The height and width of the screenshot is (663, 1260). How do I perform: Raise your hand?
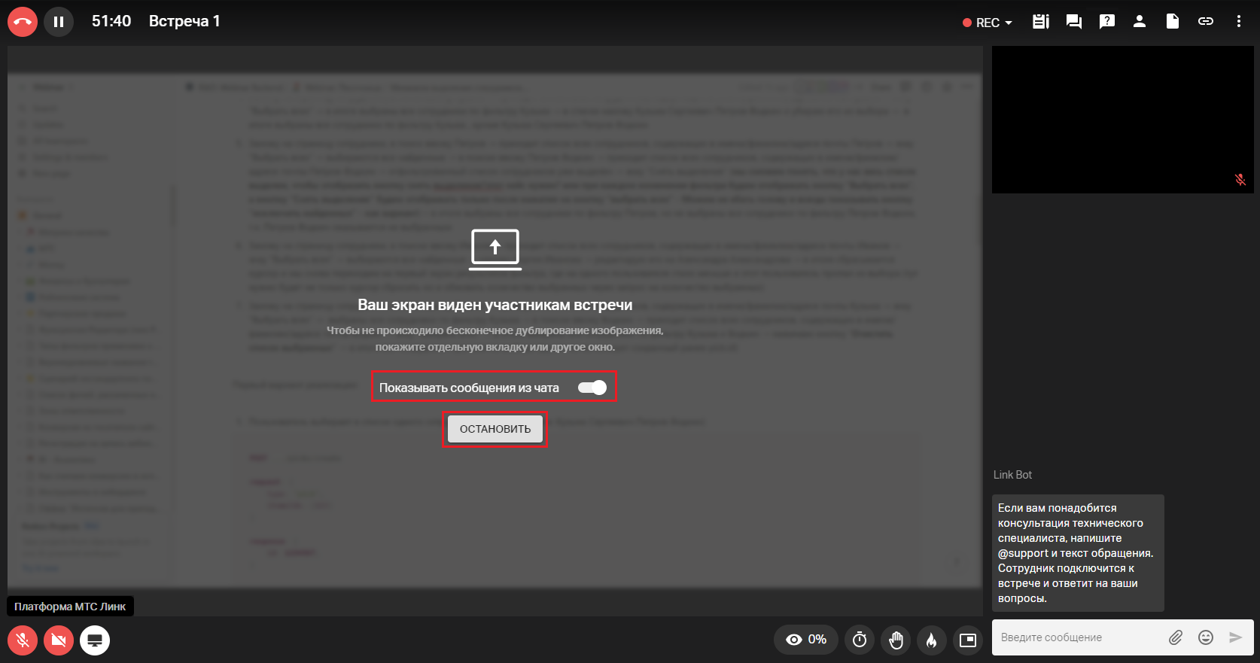tap(896, 640)
